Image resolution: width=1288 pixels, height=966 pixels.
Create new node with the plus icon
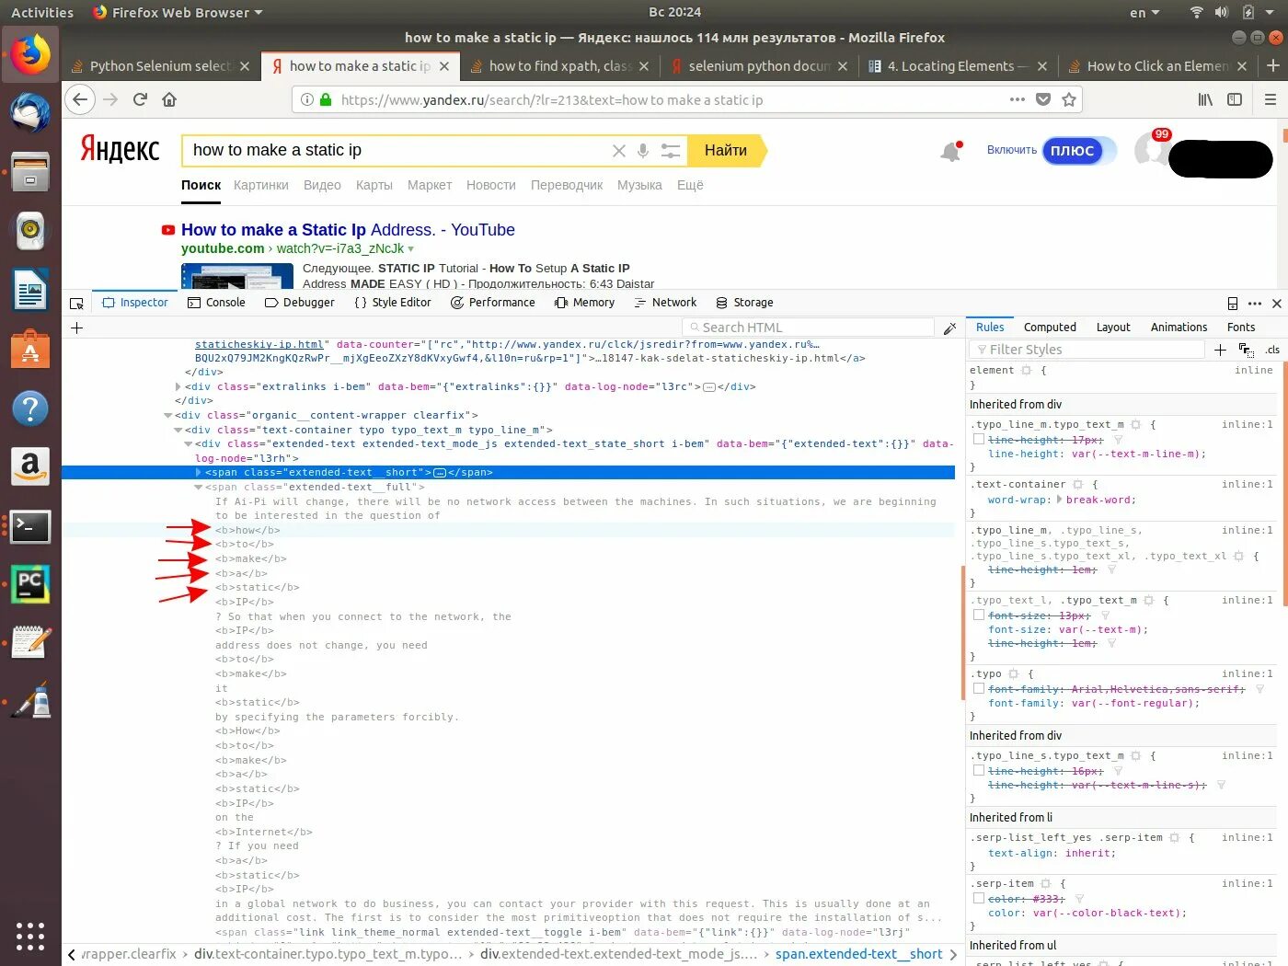point(77,328)
